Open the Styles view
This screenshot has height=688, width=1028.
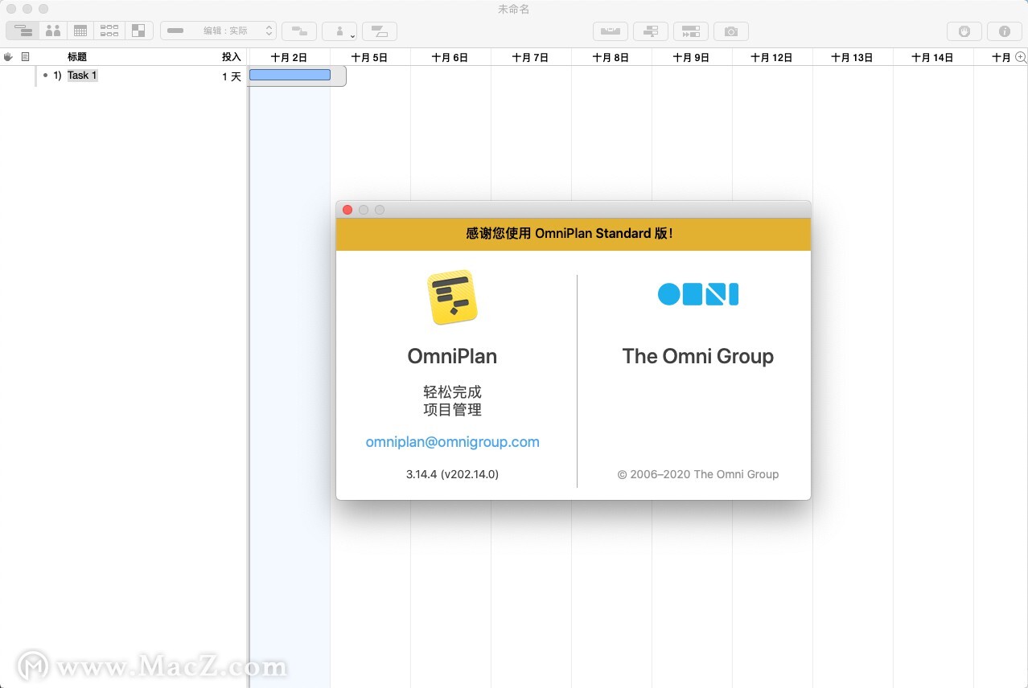point(138,31)
